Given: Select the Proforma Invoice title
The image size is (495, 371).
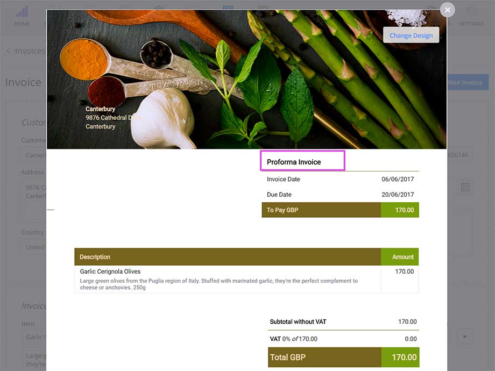Looking at the screenshot, I should pos(294,162).
